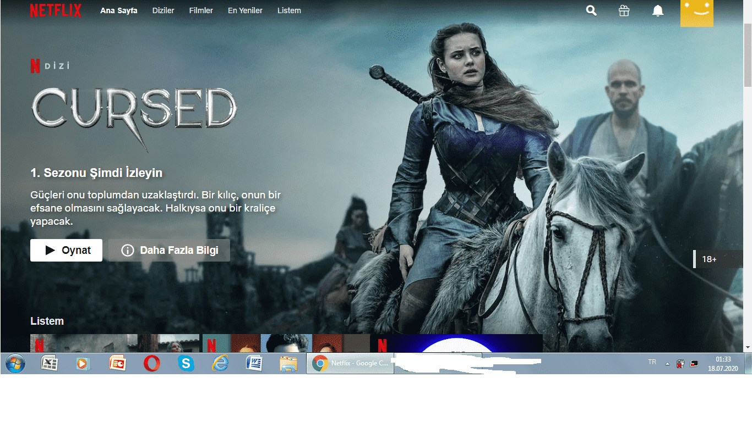752x422 pixels.
Task: Go to Ana Sayfa
Action: (x=119, y=10)
